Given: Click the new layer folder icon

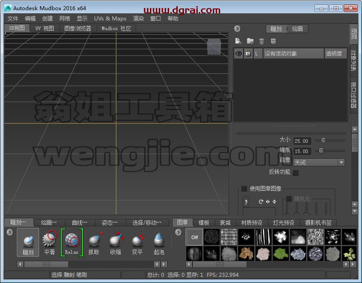Looking at the screenshot, I should click(250, 41).
